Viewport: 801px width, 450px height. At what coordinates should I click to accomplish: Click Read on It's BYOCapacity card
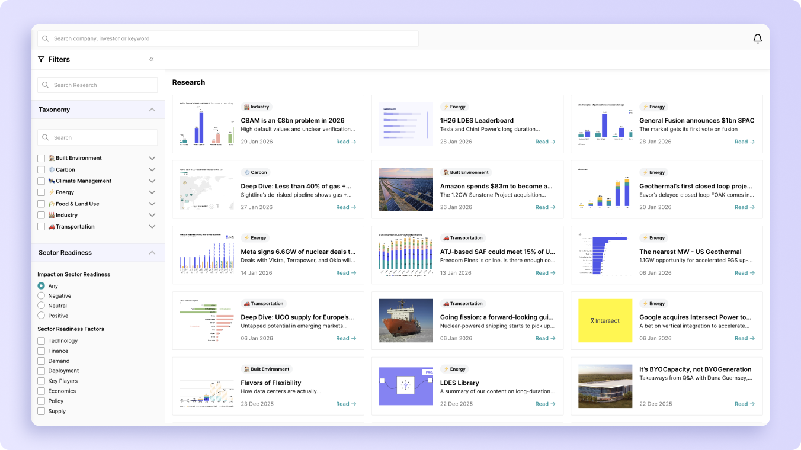745,404
